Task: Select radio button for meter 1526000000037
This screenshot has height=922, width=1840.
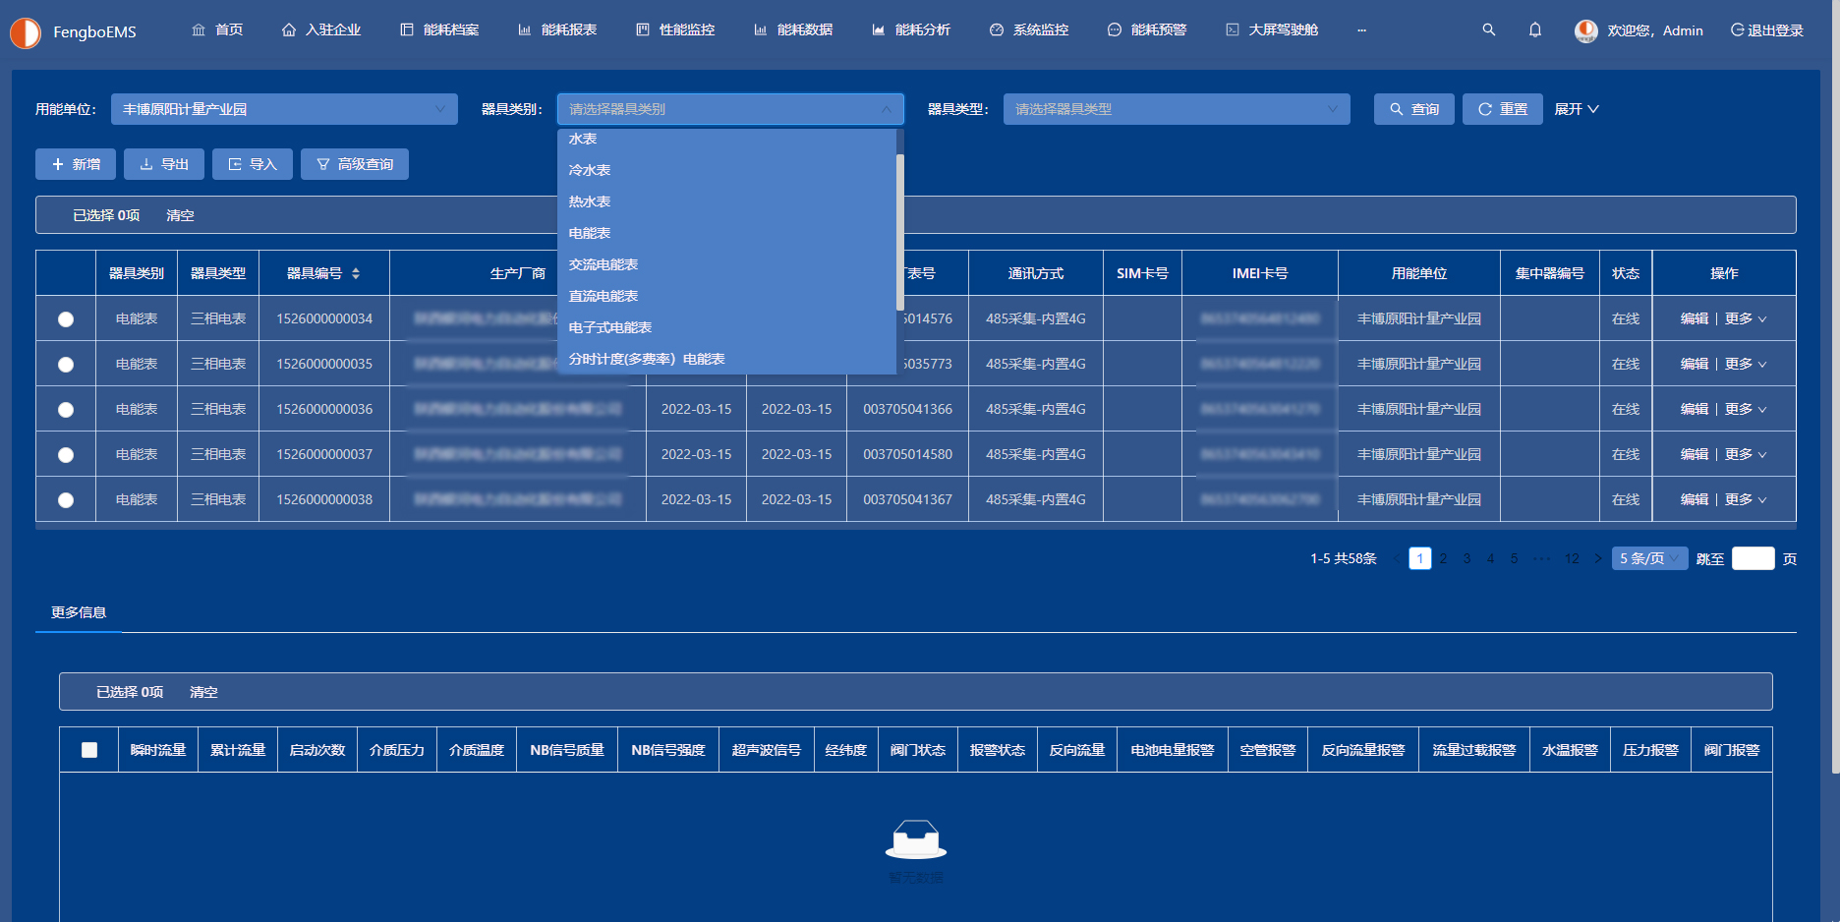Action: [66, 454]
